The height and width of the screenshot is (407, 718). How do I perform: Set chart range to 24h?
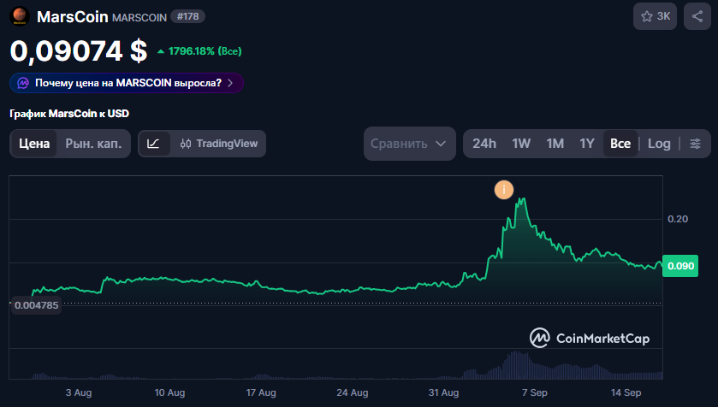[484, 144]
